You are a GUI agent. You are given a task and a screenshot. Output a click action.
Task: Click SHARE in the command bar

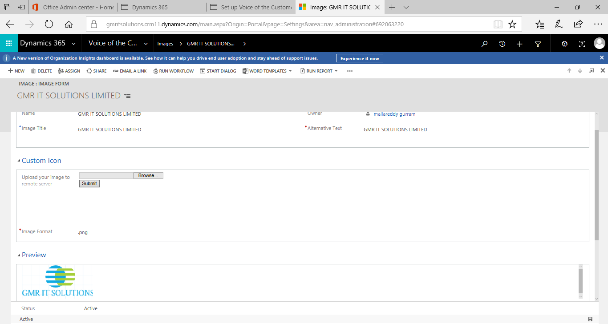(97, 71)
